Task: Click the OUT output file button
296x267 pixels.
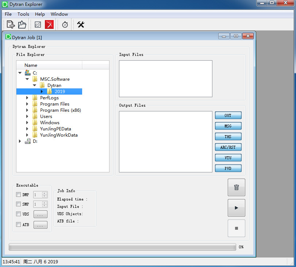Action: point(228,115)
